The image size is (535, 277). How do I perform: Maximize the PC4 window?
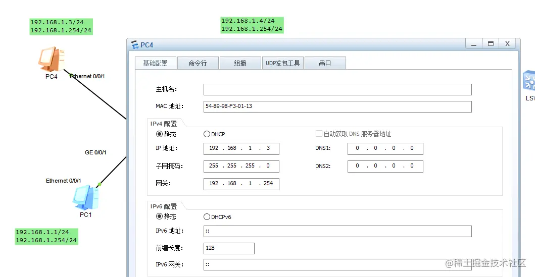click(491, 44)
